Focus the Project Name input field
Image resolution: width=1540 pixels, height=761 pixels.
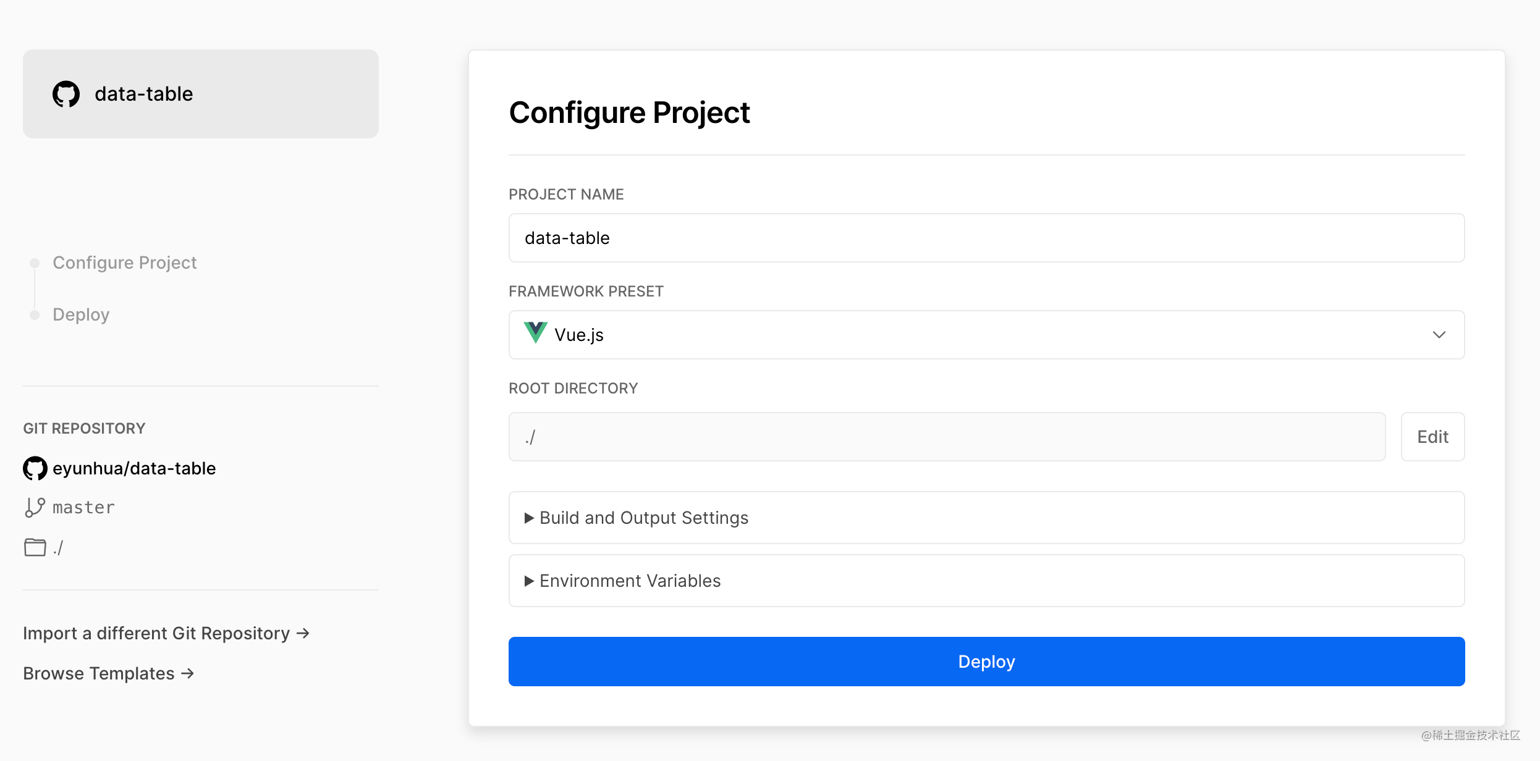point(986,238)
